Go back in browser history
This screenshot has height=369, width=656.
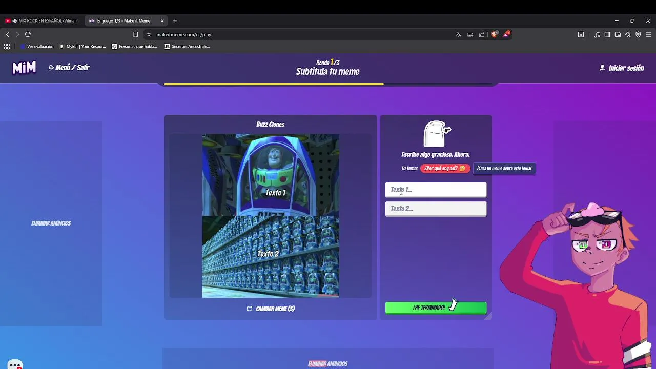coord(7,34)
